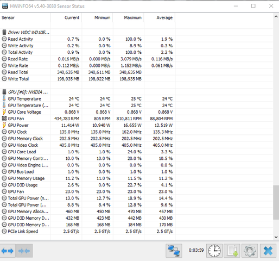Click the lightning icon next to GPU Core Voltage
Viewport: 279px width, 261px height.
pyautogui.click(x=4, y=112)
